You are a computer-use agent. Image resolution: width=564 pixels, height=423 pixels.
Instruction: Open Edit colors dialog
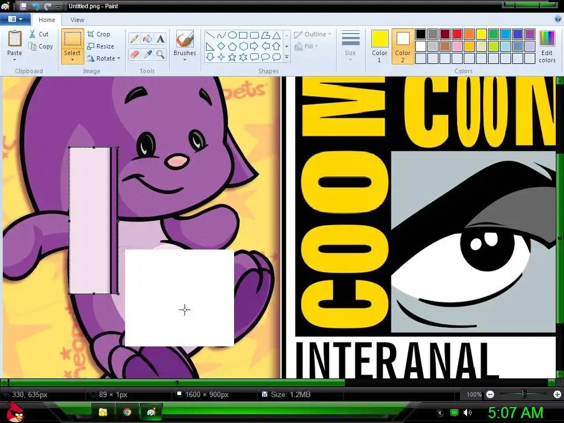(547, 46)
